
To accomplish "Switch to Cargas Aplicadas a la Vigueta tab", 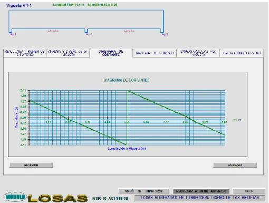I will coord(198,53).
